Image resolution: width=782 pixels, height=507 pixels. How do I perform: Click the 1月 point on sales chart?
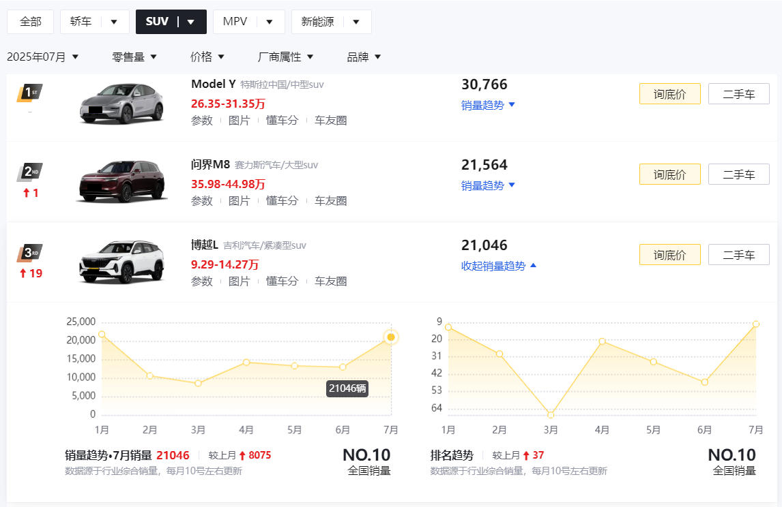tap(102, 334)
